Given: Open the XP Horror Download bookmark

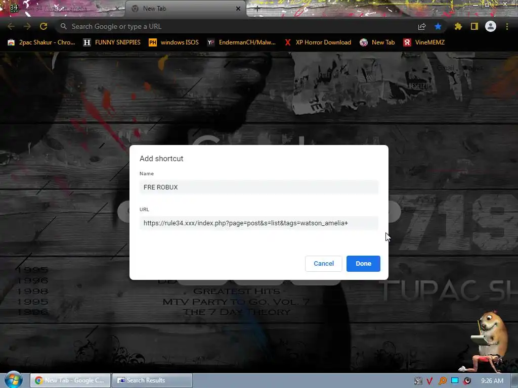Looking at the screenshot, I should pyautogui.click(x=318, y=42).
